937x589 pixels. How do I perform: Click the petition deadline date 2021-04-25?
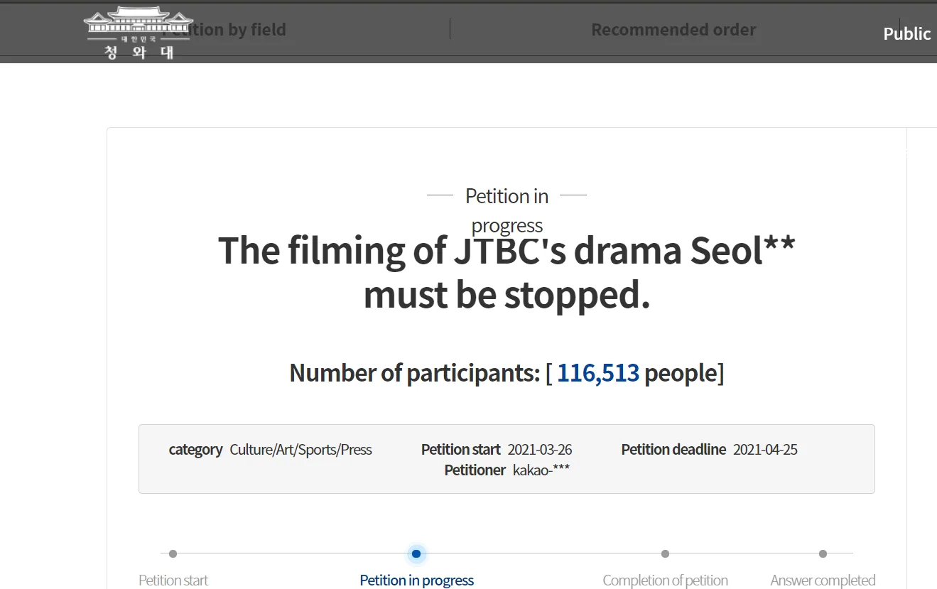(x=765, y=450)
